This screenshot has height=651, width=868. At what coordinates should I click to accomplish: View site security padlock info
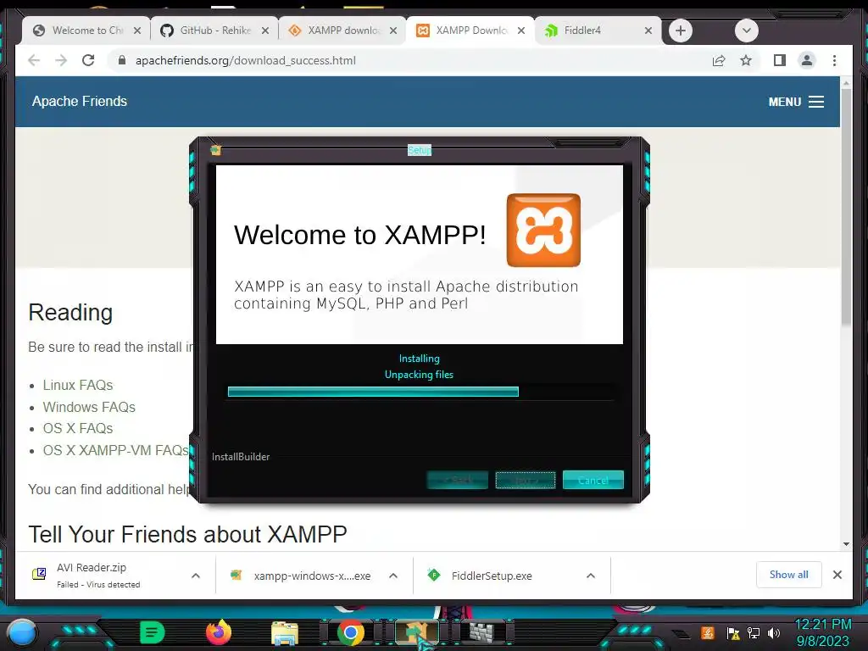click(122, 60)
